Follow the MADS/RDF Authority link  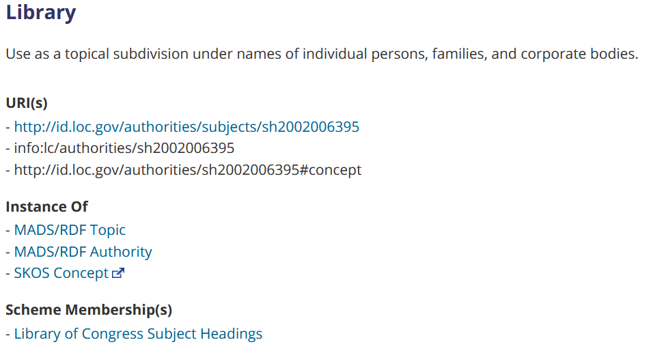[83, 252]
